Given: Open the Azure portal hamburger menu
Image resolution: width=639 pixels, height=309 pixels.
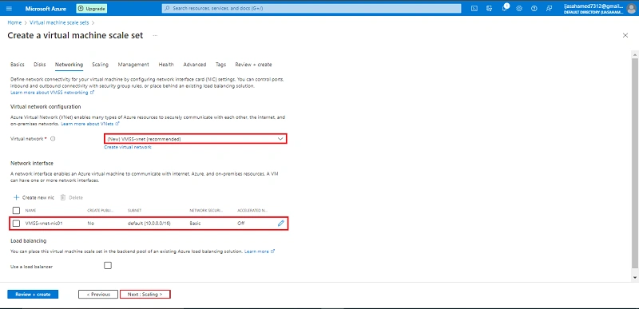Looking at the screenshot, I should pos(10,9).
